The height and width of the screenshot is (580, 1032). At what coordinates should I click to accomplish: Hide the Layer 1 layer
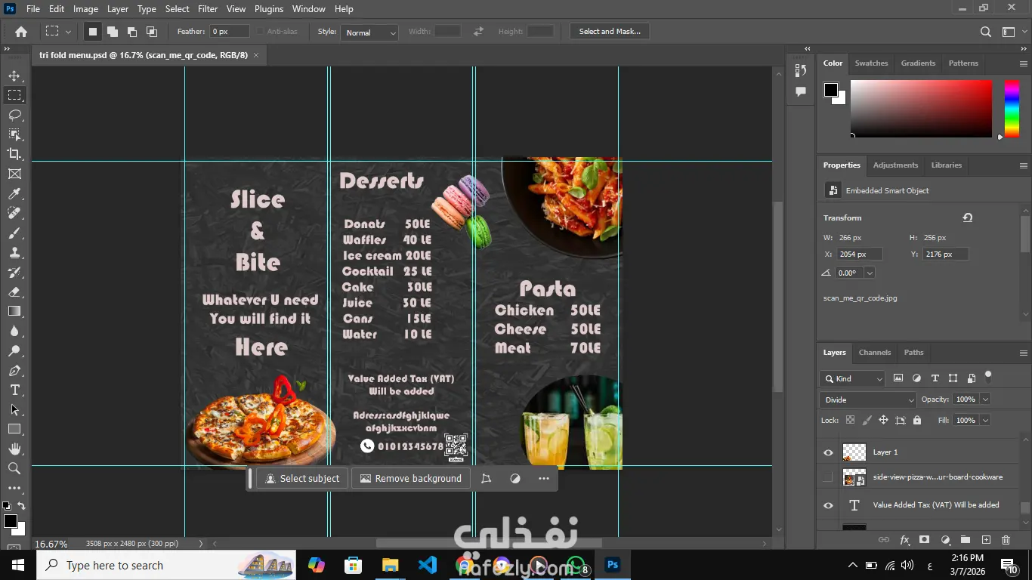(828, 452)
